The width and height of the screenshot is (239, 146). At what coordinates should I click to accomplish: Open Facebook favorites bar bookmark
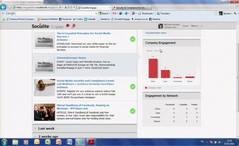(x=65, y=19)
